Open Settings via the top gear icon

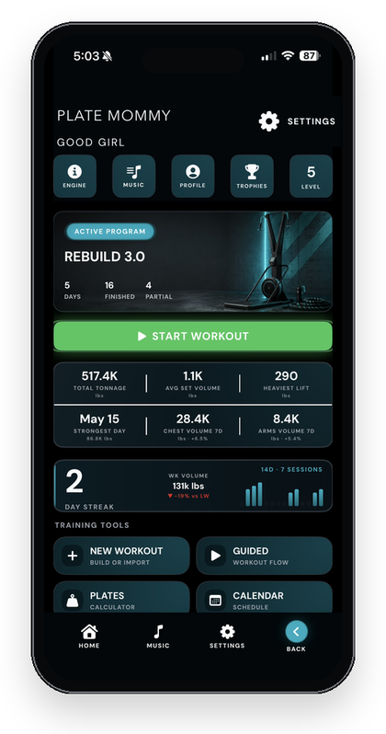point(268,121)
